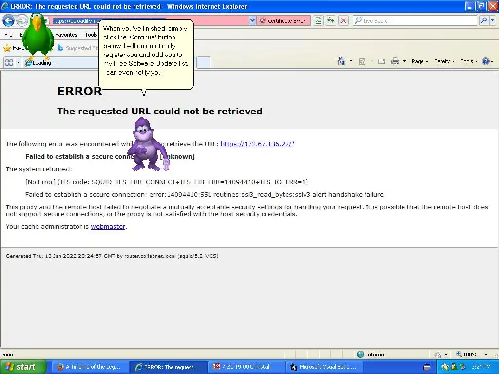Select the Loading... browser tab
The height and width of the screenshot is (374, 499).
pos(60,63)
